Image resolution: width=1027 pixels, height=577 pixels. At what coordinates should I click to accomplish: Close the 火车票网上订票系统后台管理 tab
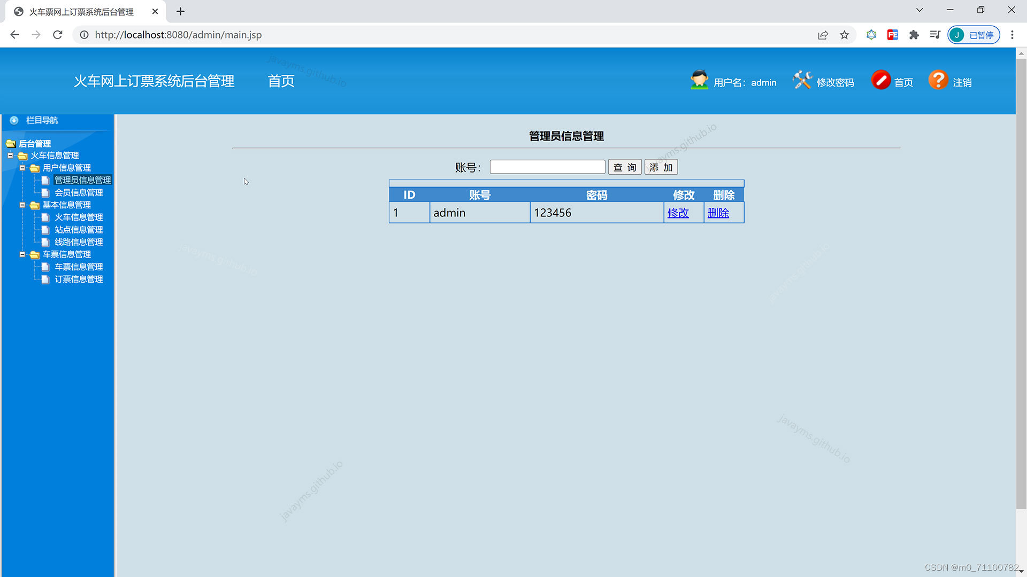[x=155, y=11]
